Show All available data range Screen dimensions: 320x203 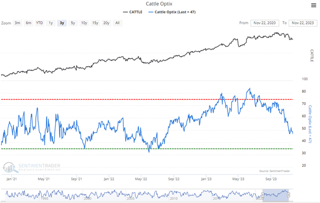(117, 23)
